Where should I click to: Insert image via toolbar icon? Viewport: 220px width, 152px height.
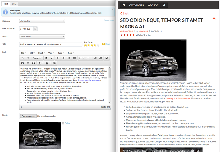(107, 58)
